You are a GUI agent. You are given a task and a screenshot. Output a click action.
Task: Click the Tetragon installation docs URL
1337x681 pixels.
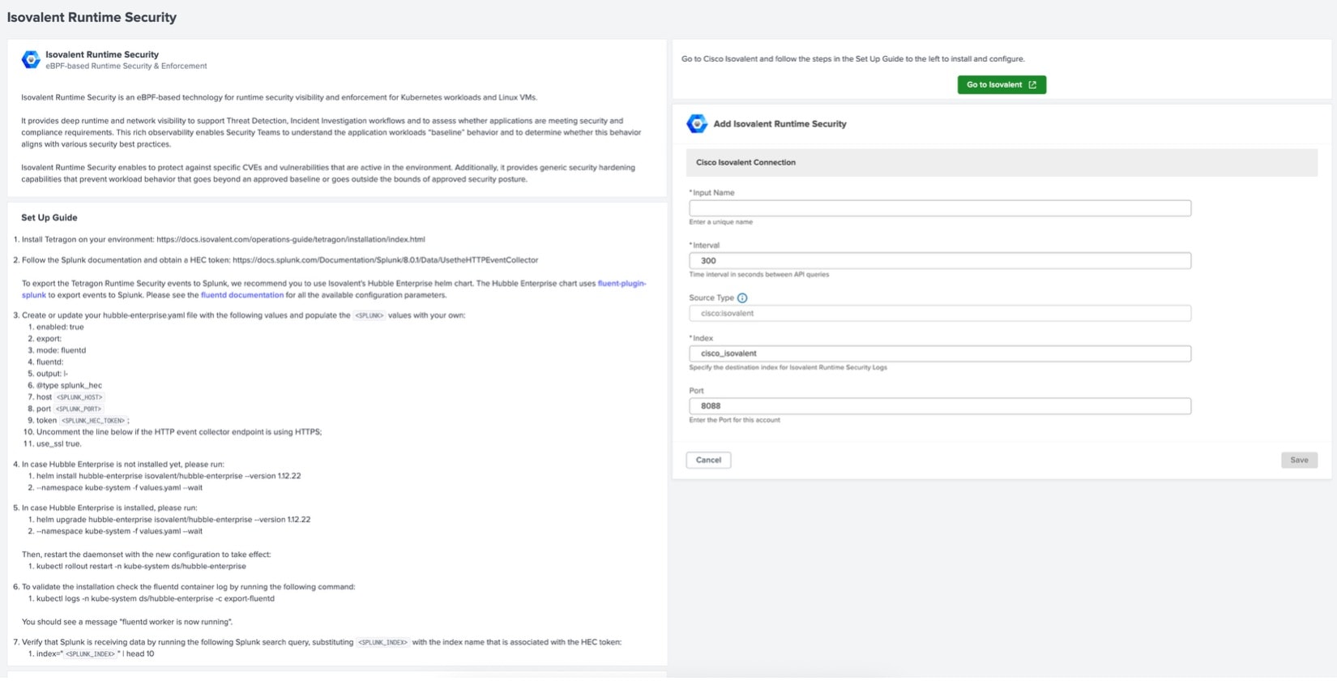(x=290, y=239)
